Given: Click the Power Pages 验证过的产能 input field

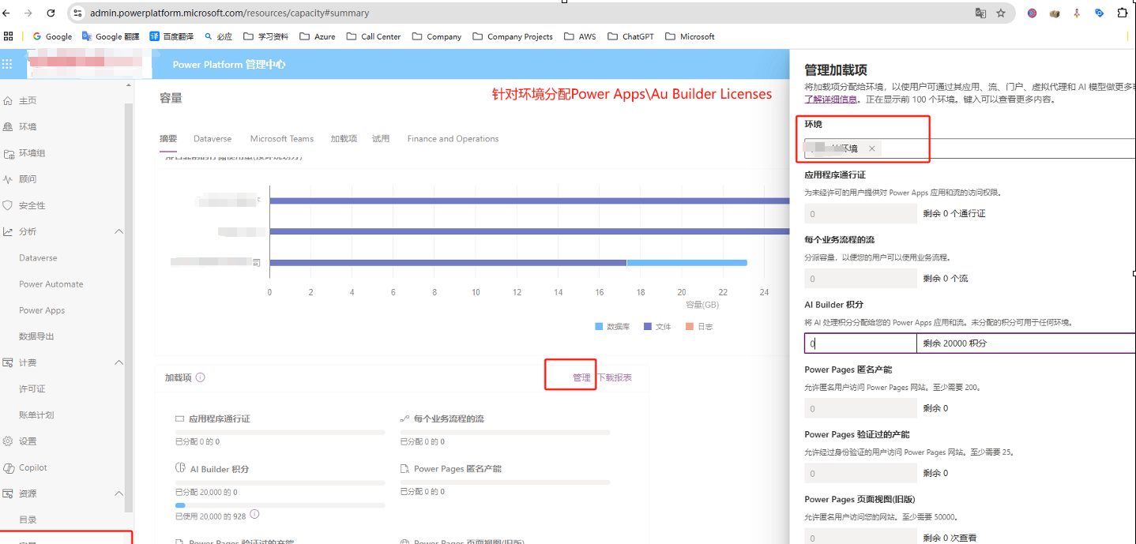Looking at the screenshot, I should click(x=860, y=473).
